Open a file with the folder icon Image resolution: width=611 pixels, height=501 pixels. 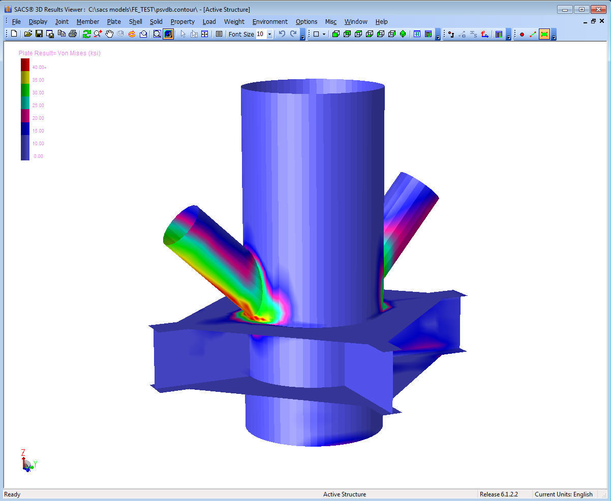pyautogui.click(x=28, y=34)
